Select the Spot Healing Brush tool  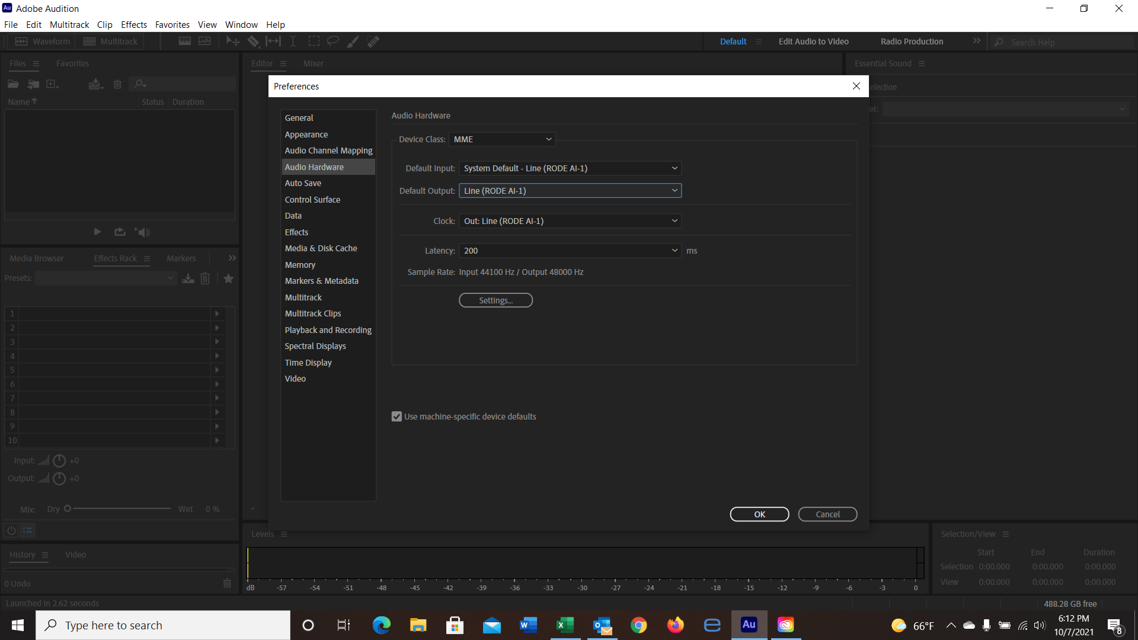click(373, 41)
